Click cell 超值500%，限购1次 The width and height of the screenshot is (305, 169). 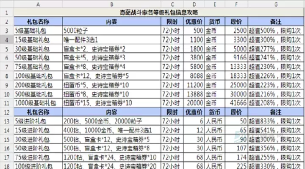pos(276,31)
